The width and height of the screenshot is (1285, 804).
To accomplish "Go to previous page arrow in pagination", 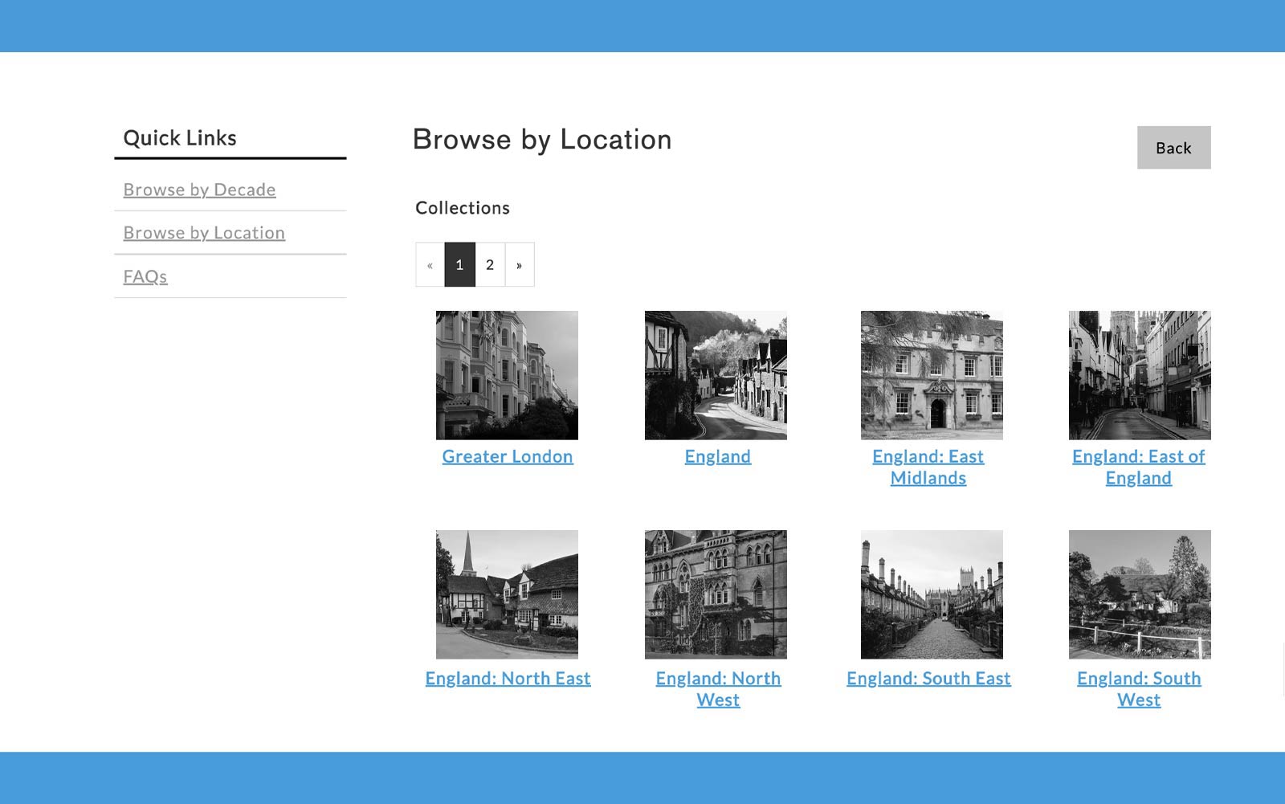I will pyautogui.click(x=430, y=265).
